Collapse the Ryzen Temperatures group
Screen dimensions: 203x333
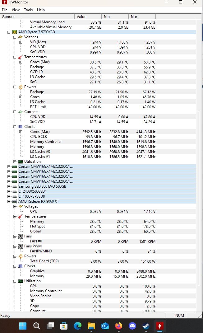(x=15, y=57)
